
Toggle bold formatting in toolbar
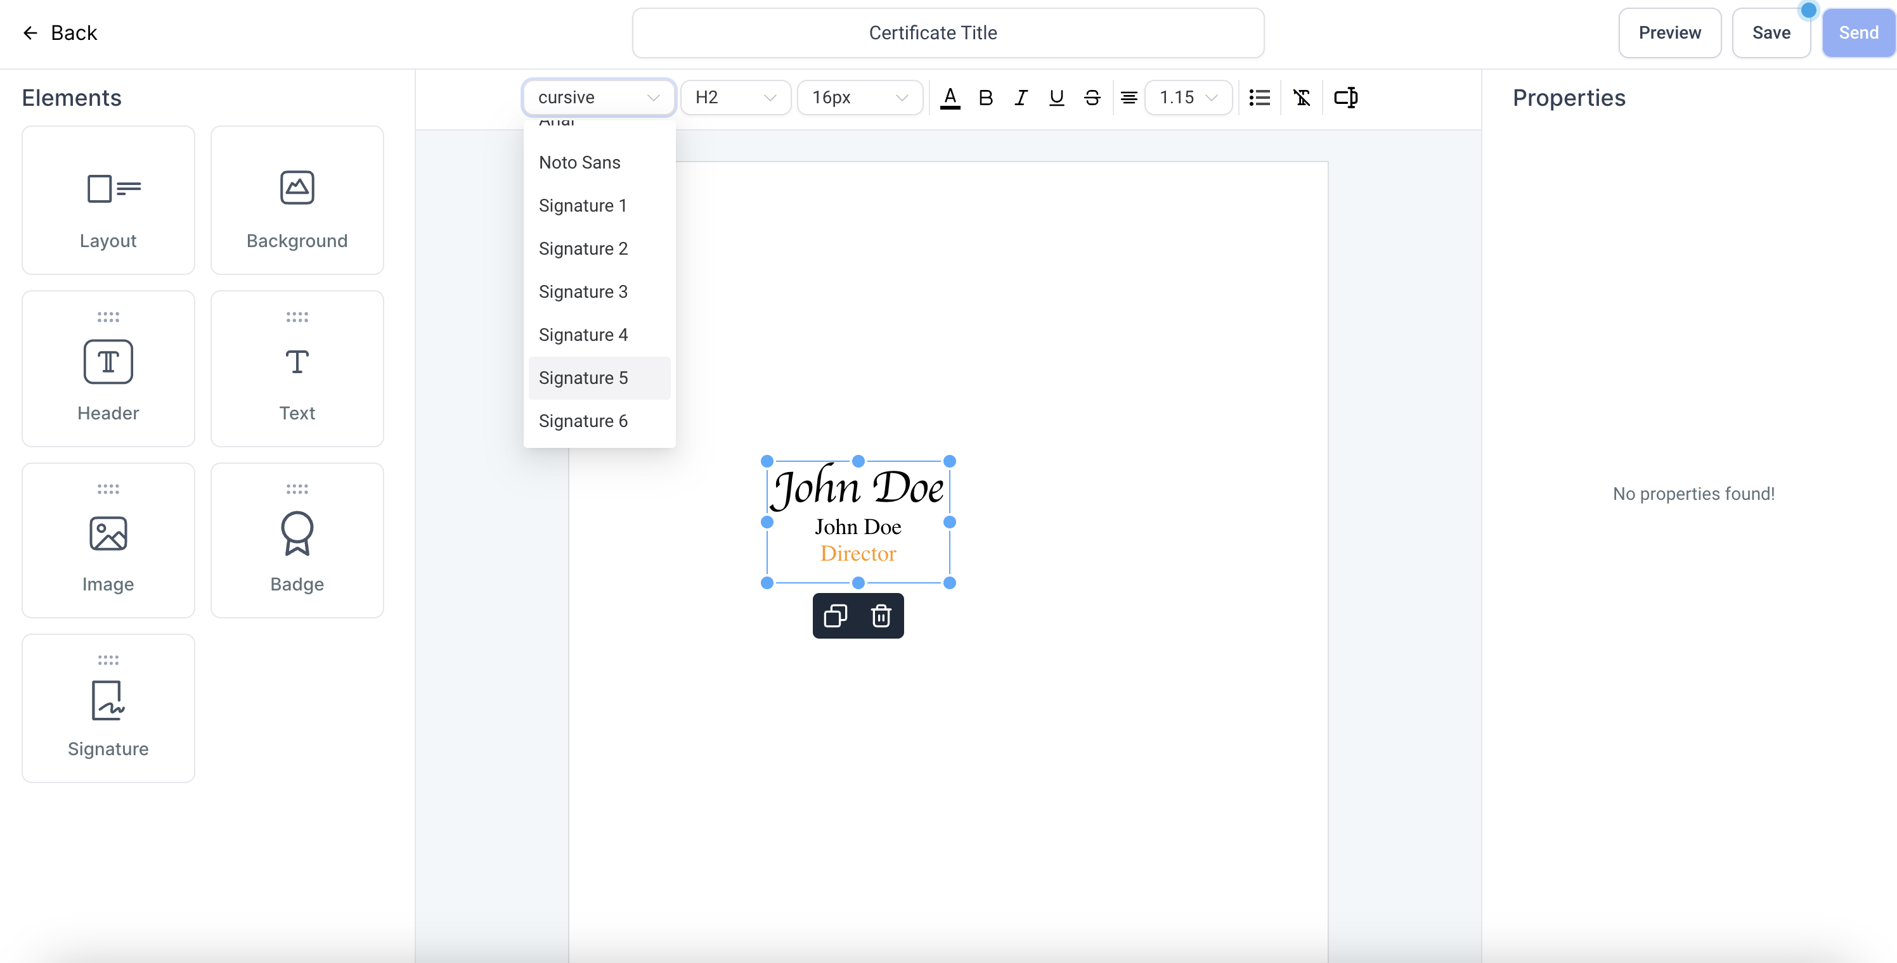tap(985, 97)
